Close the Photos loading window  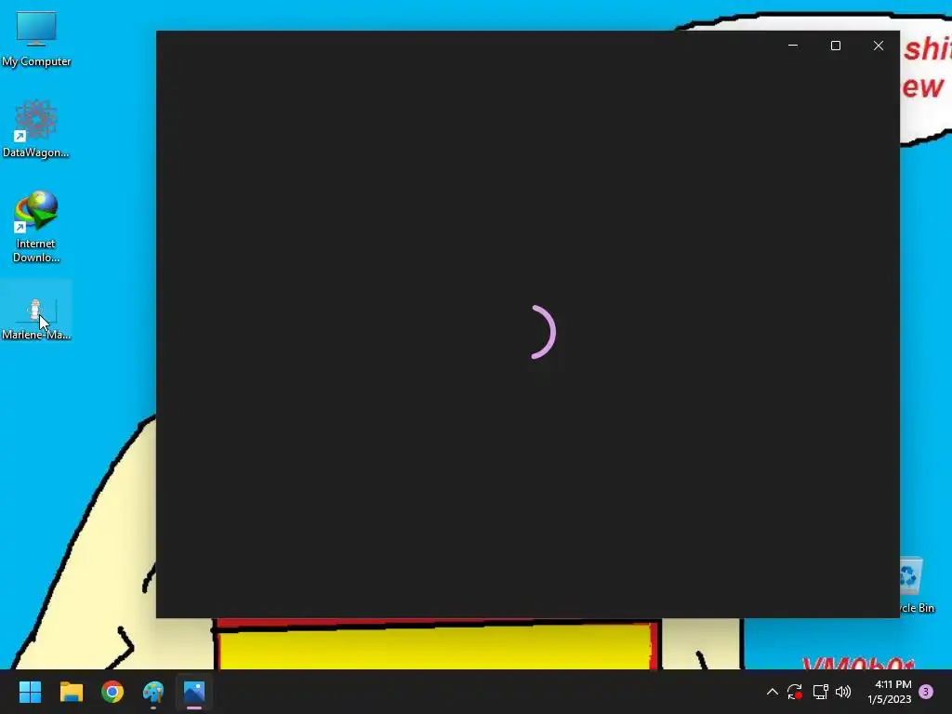(x=879, y=46)
